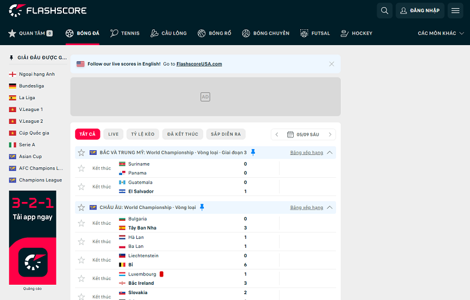Open Bảng xếp hạng for BẮC VÀ TRUNG MỸ
Viewport: 470px width, 300px height.
[x=307, y=153]
